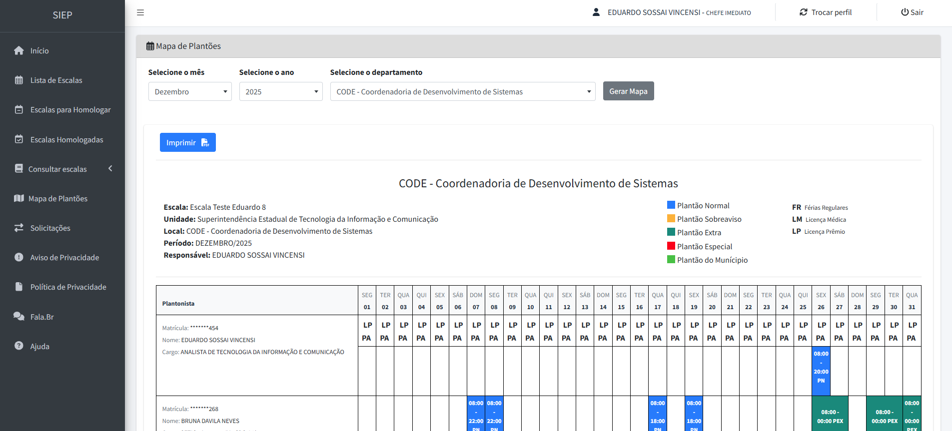Image resolution: width=952 pixels, height=431 pixels.
Task: Expand the Consultar escalas submenu chevron
Action: click(x=110, y=169)
